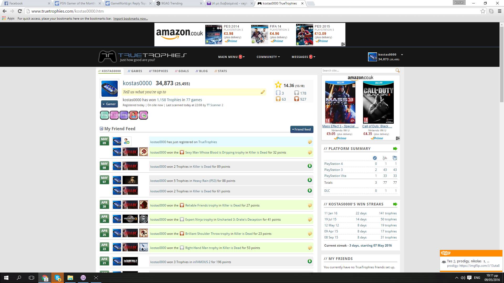Click the platinum trophy count icon
The height and width of the screenshot is (283, 504).
(278, 93)
